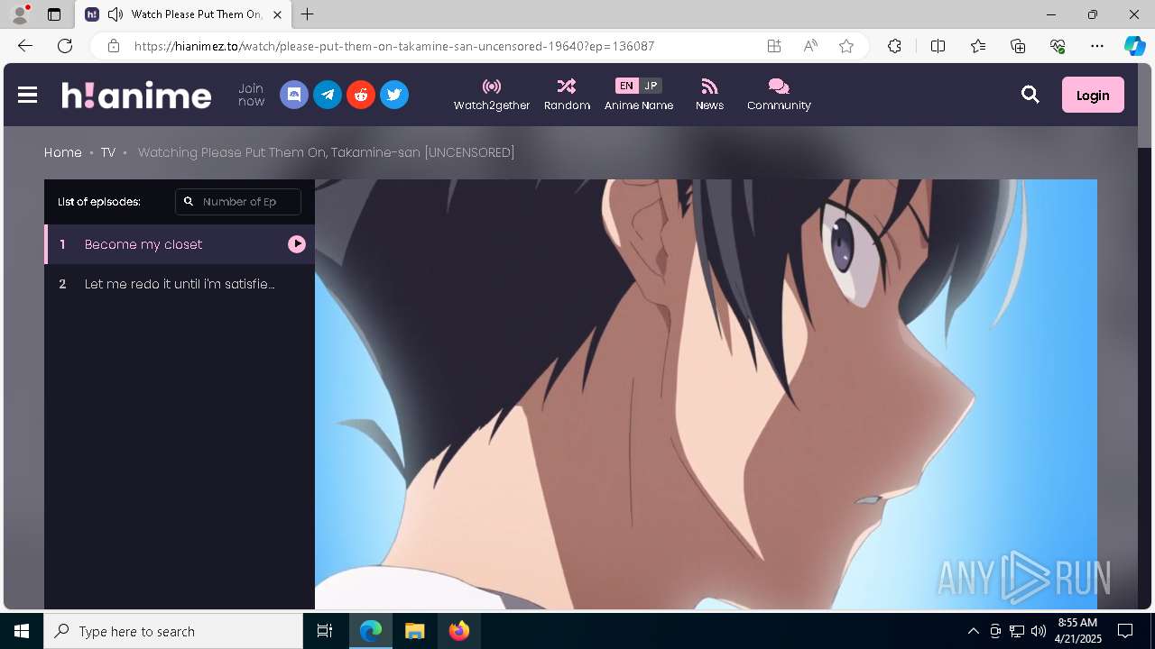Open the Windows Start menu
Viewport: 1155px width, 649px height.
click(x=22, y=631)
